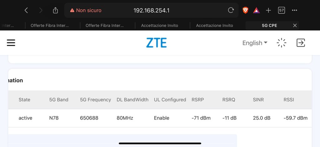Image resolution: width=320 pixels, height=147 pixels.
Task: Go back with the browser back arrow
Action: (26, 10)
